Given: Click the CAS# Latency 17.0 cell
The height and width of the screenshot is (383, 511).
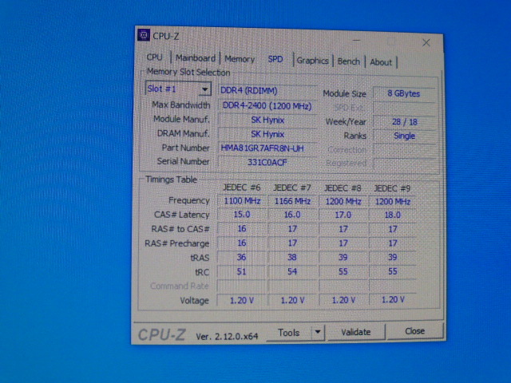Looking at the screenshot, I should point(343,215).
